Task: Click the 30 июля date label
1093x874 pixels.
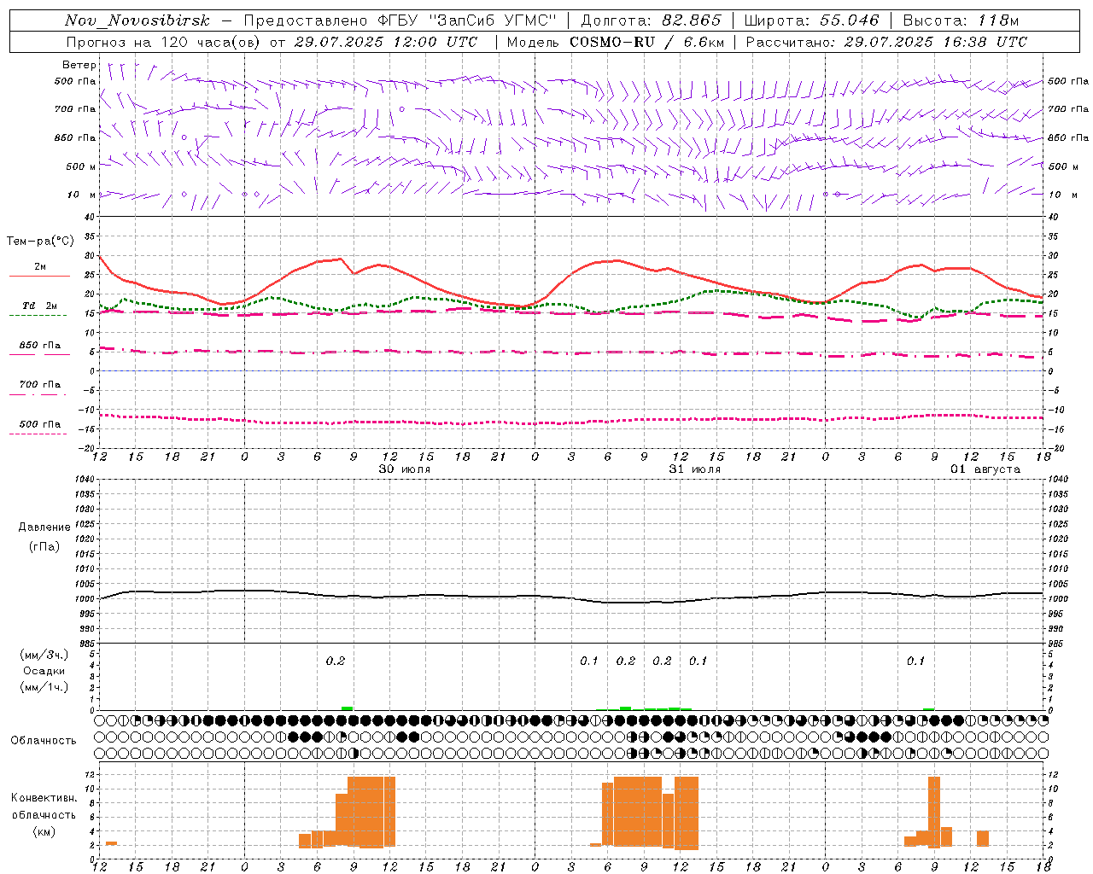Action: tap(405, 469)
